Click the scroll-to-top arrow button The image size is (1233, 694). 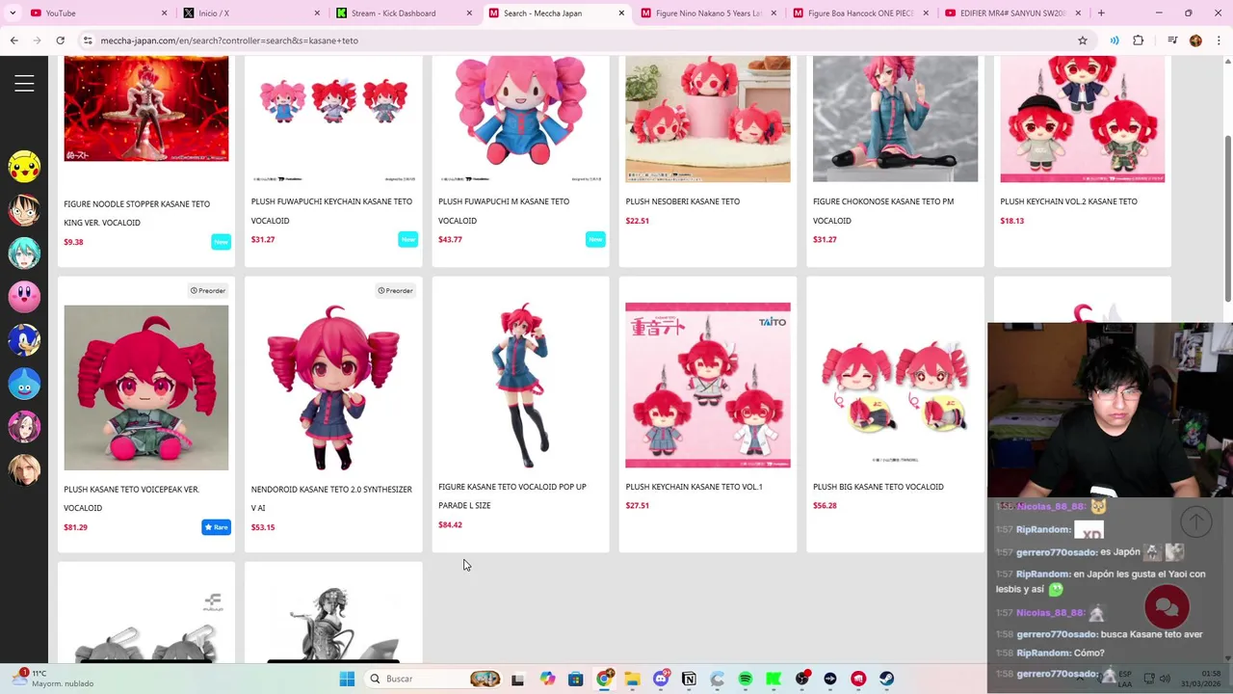(1195, 521)
